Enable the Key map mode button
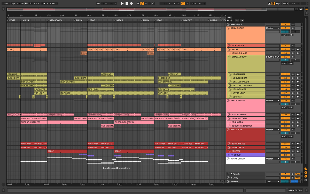The height and width of the screenshot is (194, 310). click(278, 4)
